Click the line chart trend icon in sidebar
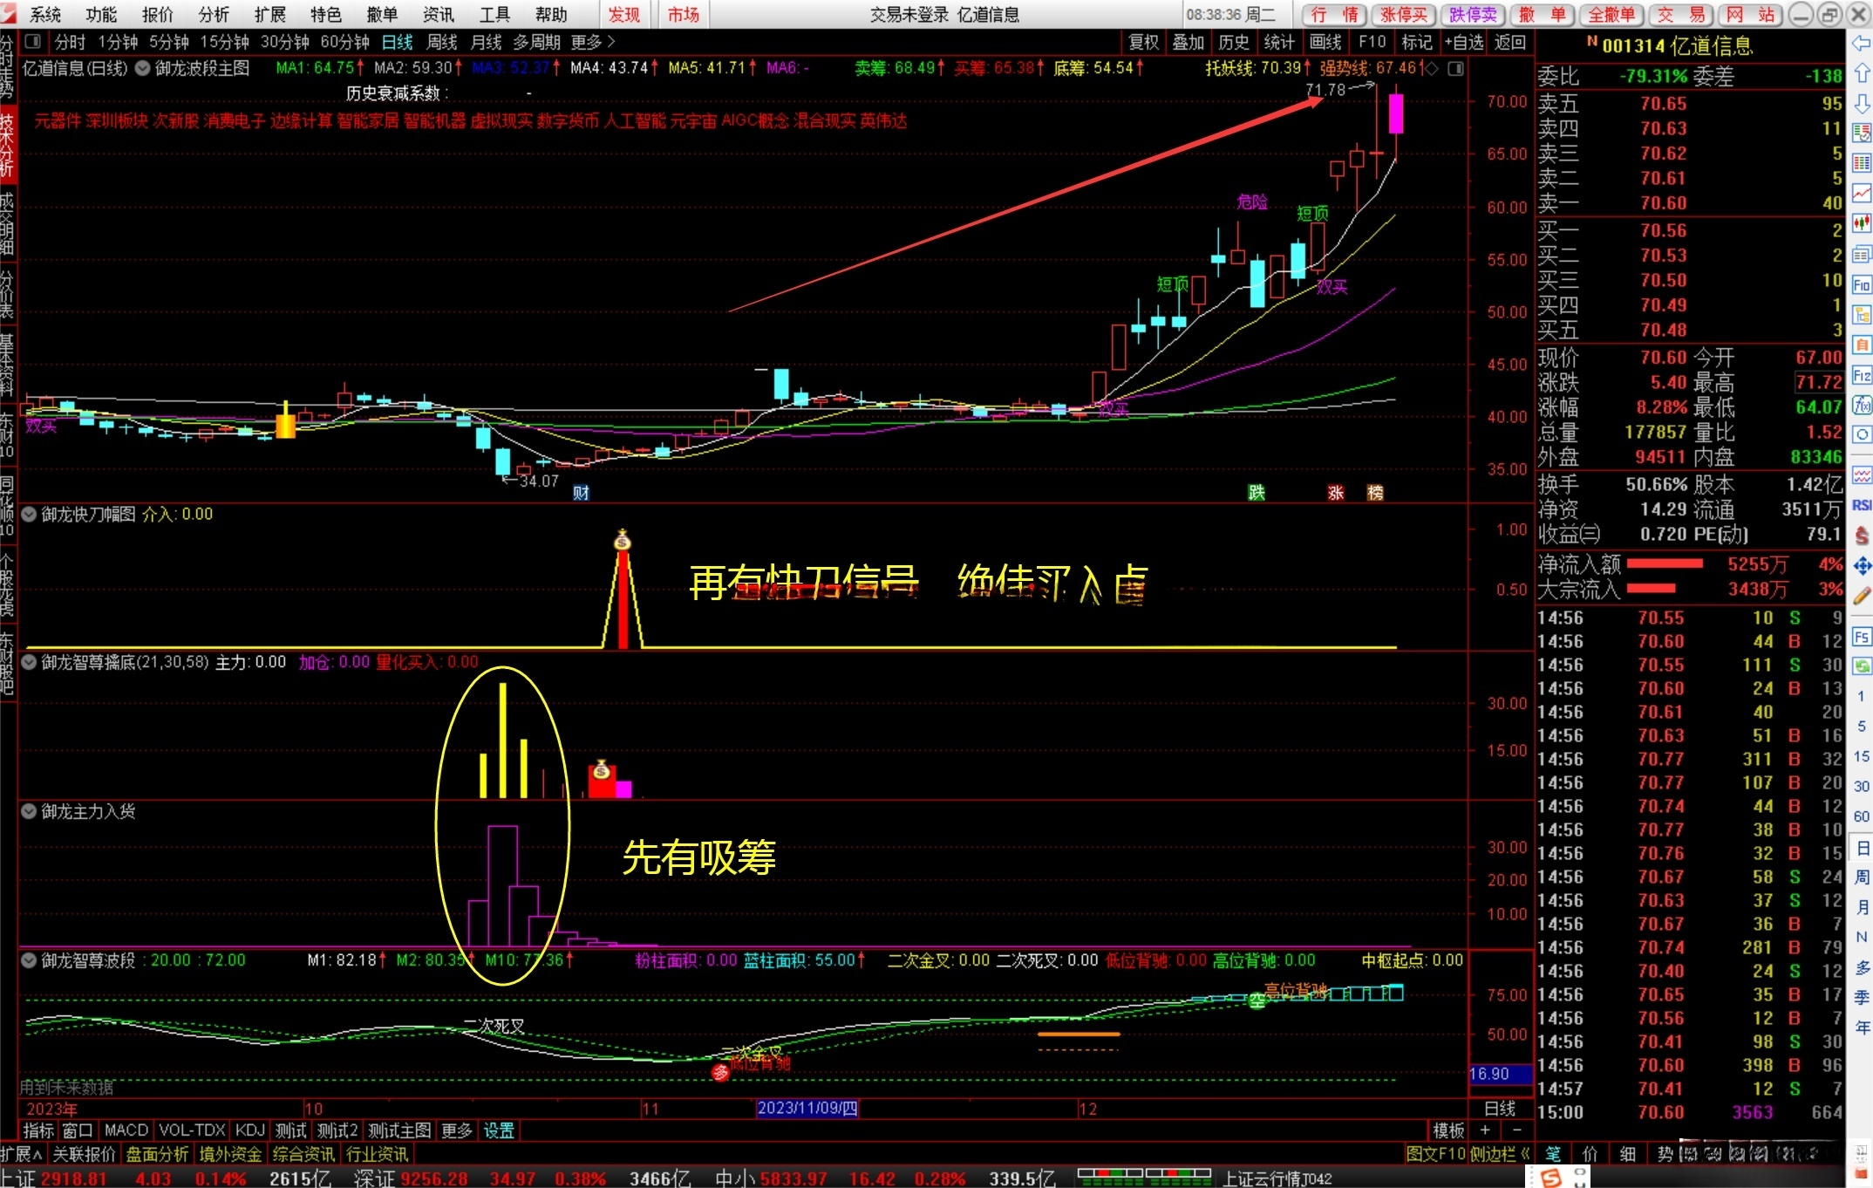Viewport: 1873px width, 1188px height. click(1862, 193)
